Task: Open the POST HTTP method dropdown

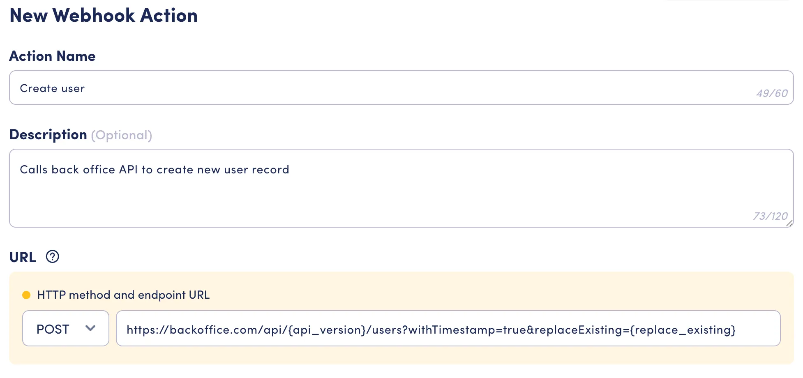Action: click(x=66, y=328)
